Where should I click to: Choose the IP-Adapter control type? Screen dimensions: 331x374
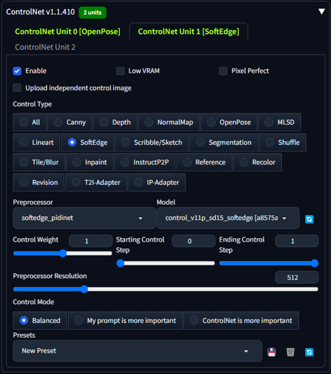[x=157, y=183]
